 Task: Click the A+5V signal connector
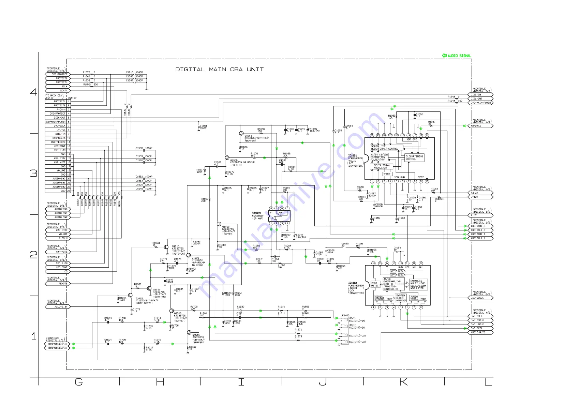click(x=480, y=215)
